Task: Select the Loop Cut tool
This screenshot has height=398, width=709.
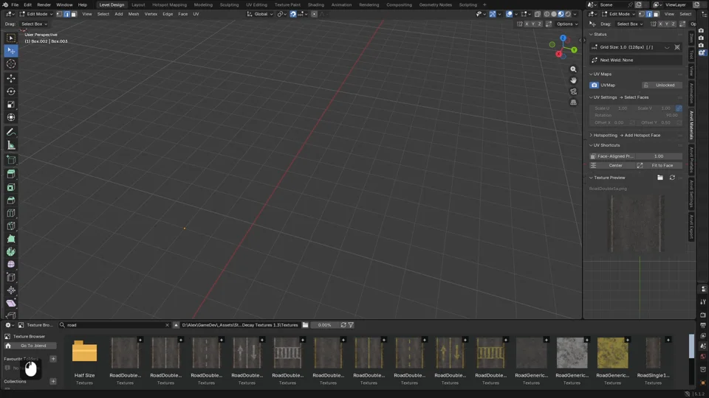Action: point(11,213)
